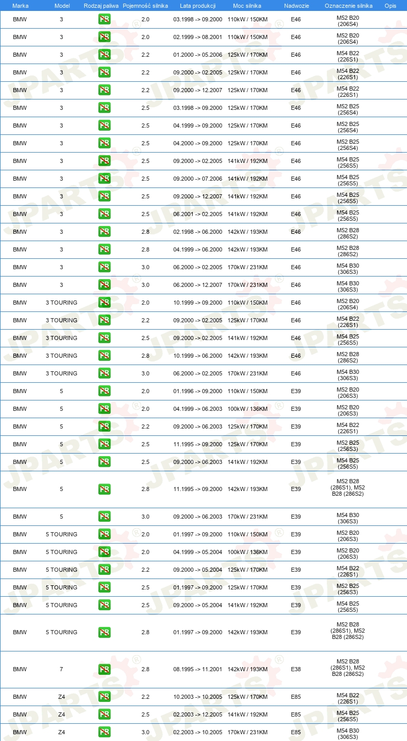This screenshot has width=407, height=741.
Task: Select the date cell 10.1999 -> 06.2000
Action: (x=198, y=356)
